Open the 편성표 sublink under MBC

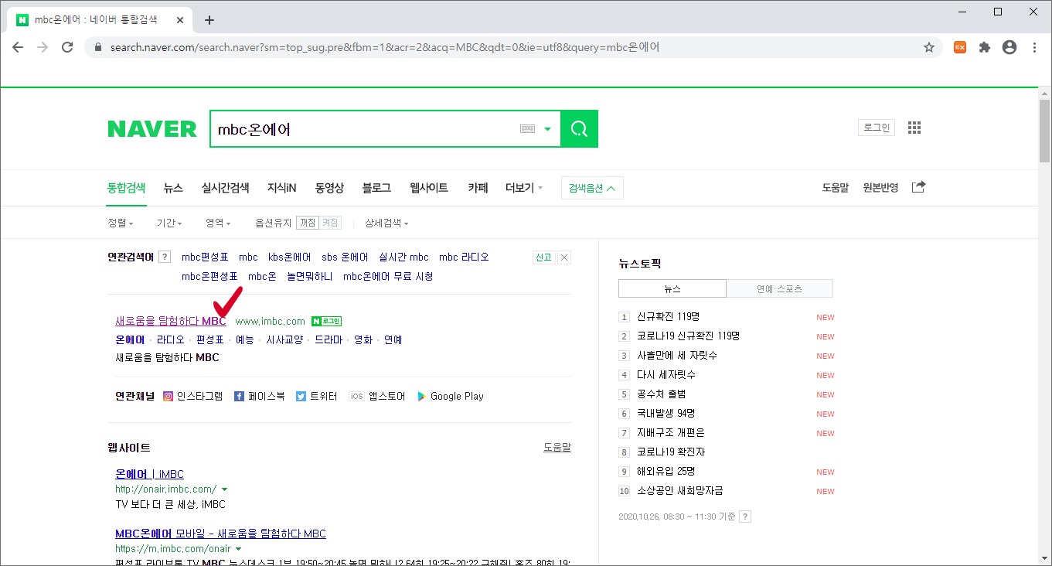(209, 339)
